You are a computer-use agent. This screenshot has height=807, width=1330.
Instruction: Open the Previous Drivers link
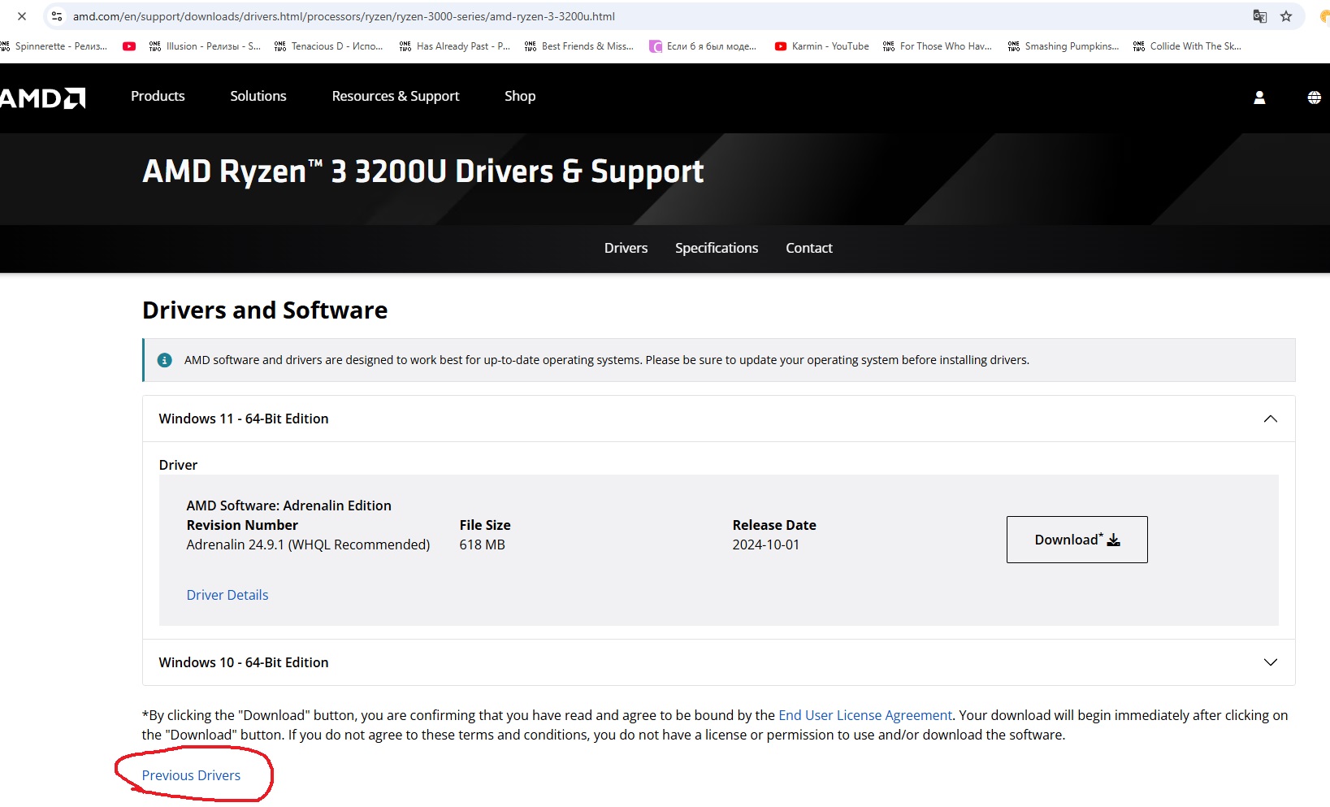coord(191,775)
